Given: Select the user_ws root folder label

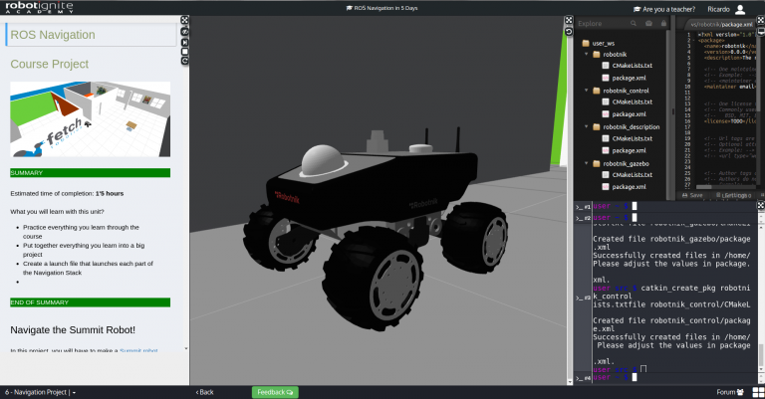Looking at the screenshot, I should (604, 44).
